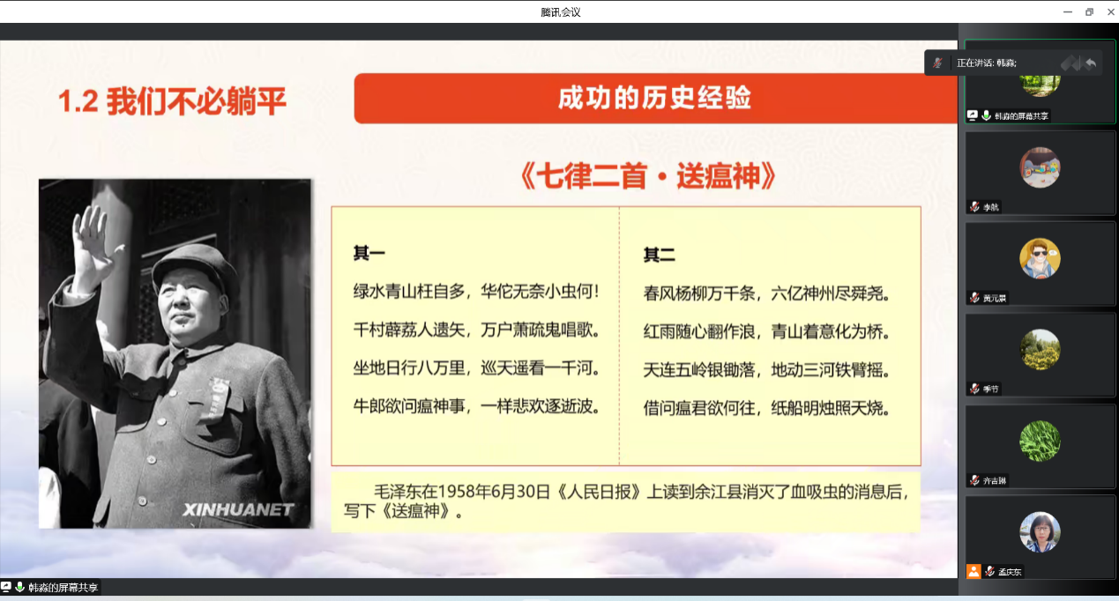Restore down the 腾讯会议 window

1089,11
